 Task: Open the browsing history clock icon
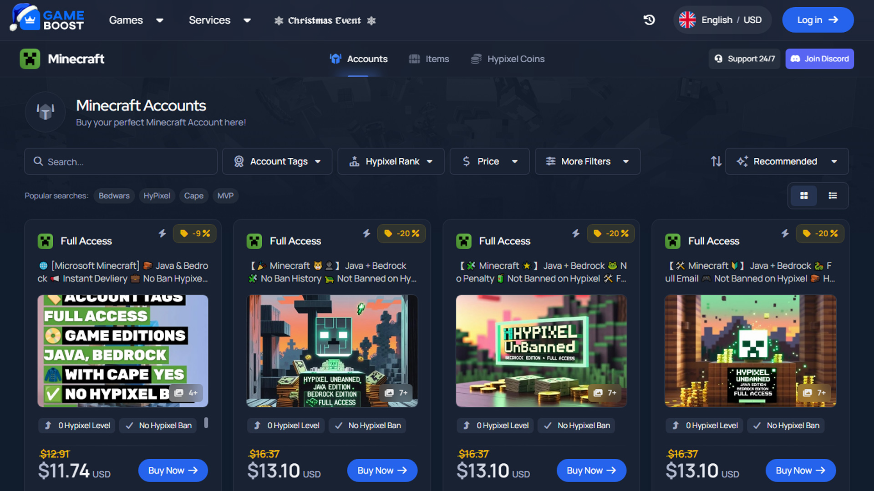click(649, 20)
